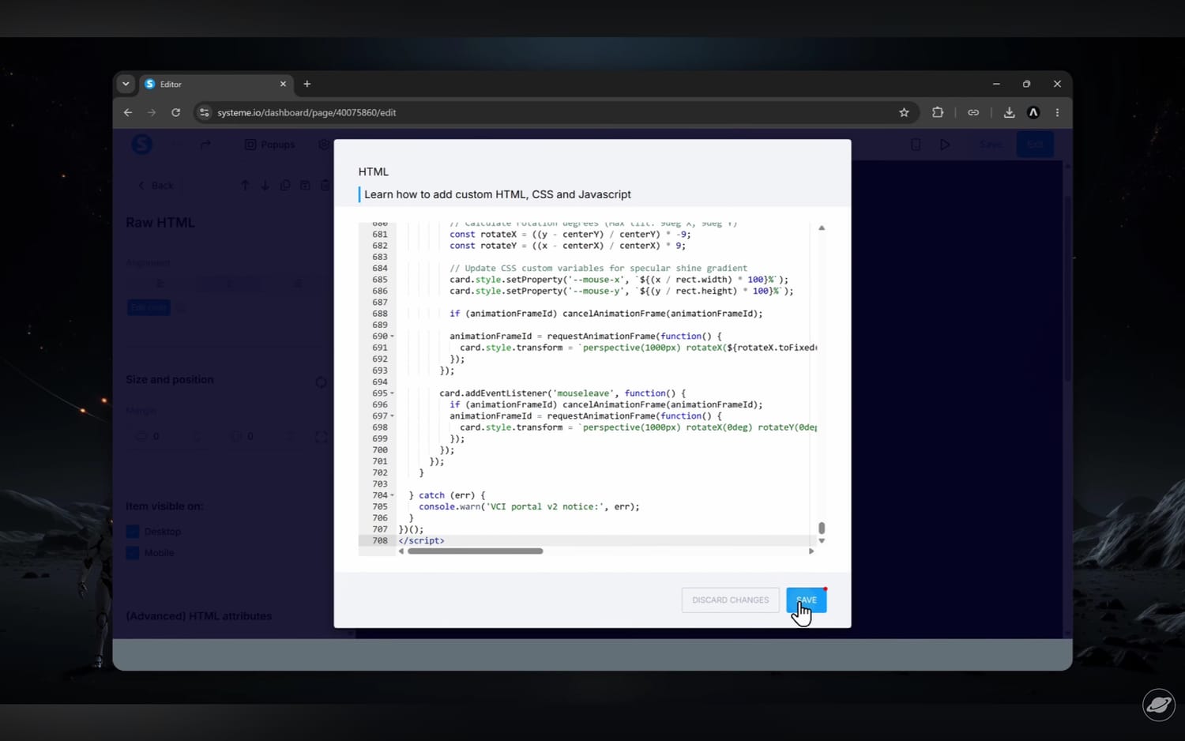Open the Popups menu in the editor
This screenshot has height=741, width=1185.
270,145
